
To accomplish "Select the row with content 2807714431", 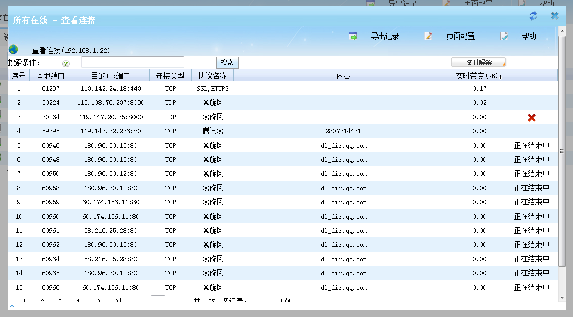I will [343, 131].
